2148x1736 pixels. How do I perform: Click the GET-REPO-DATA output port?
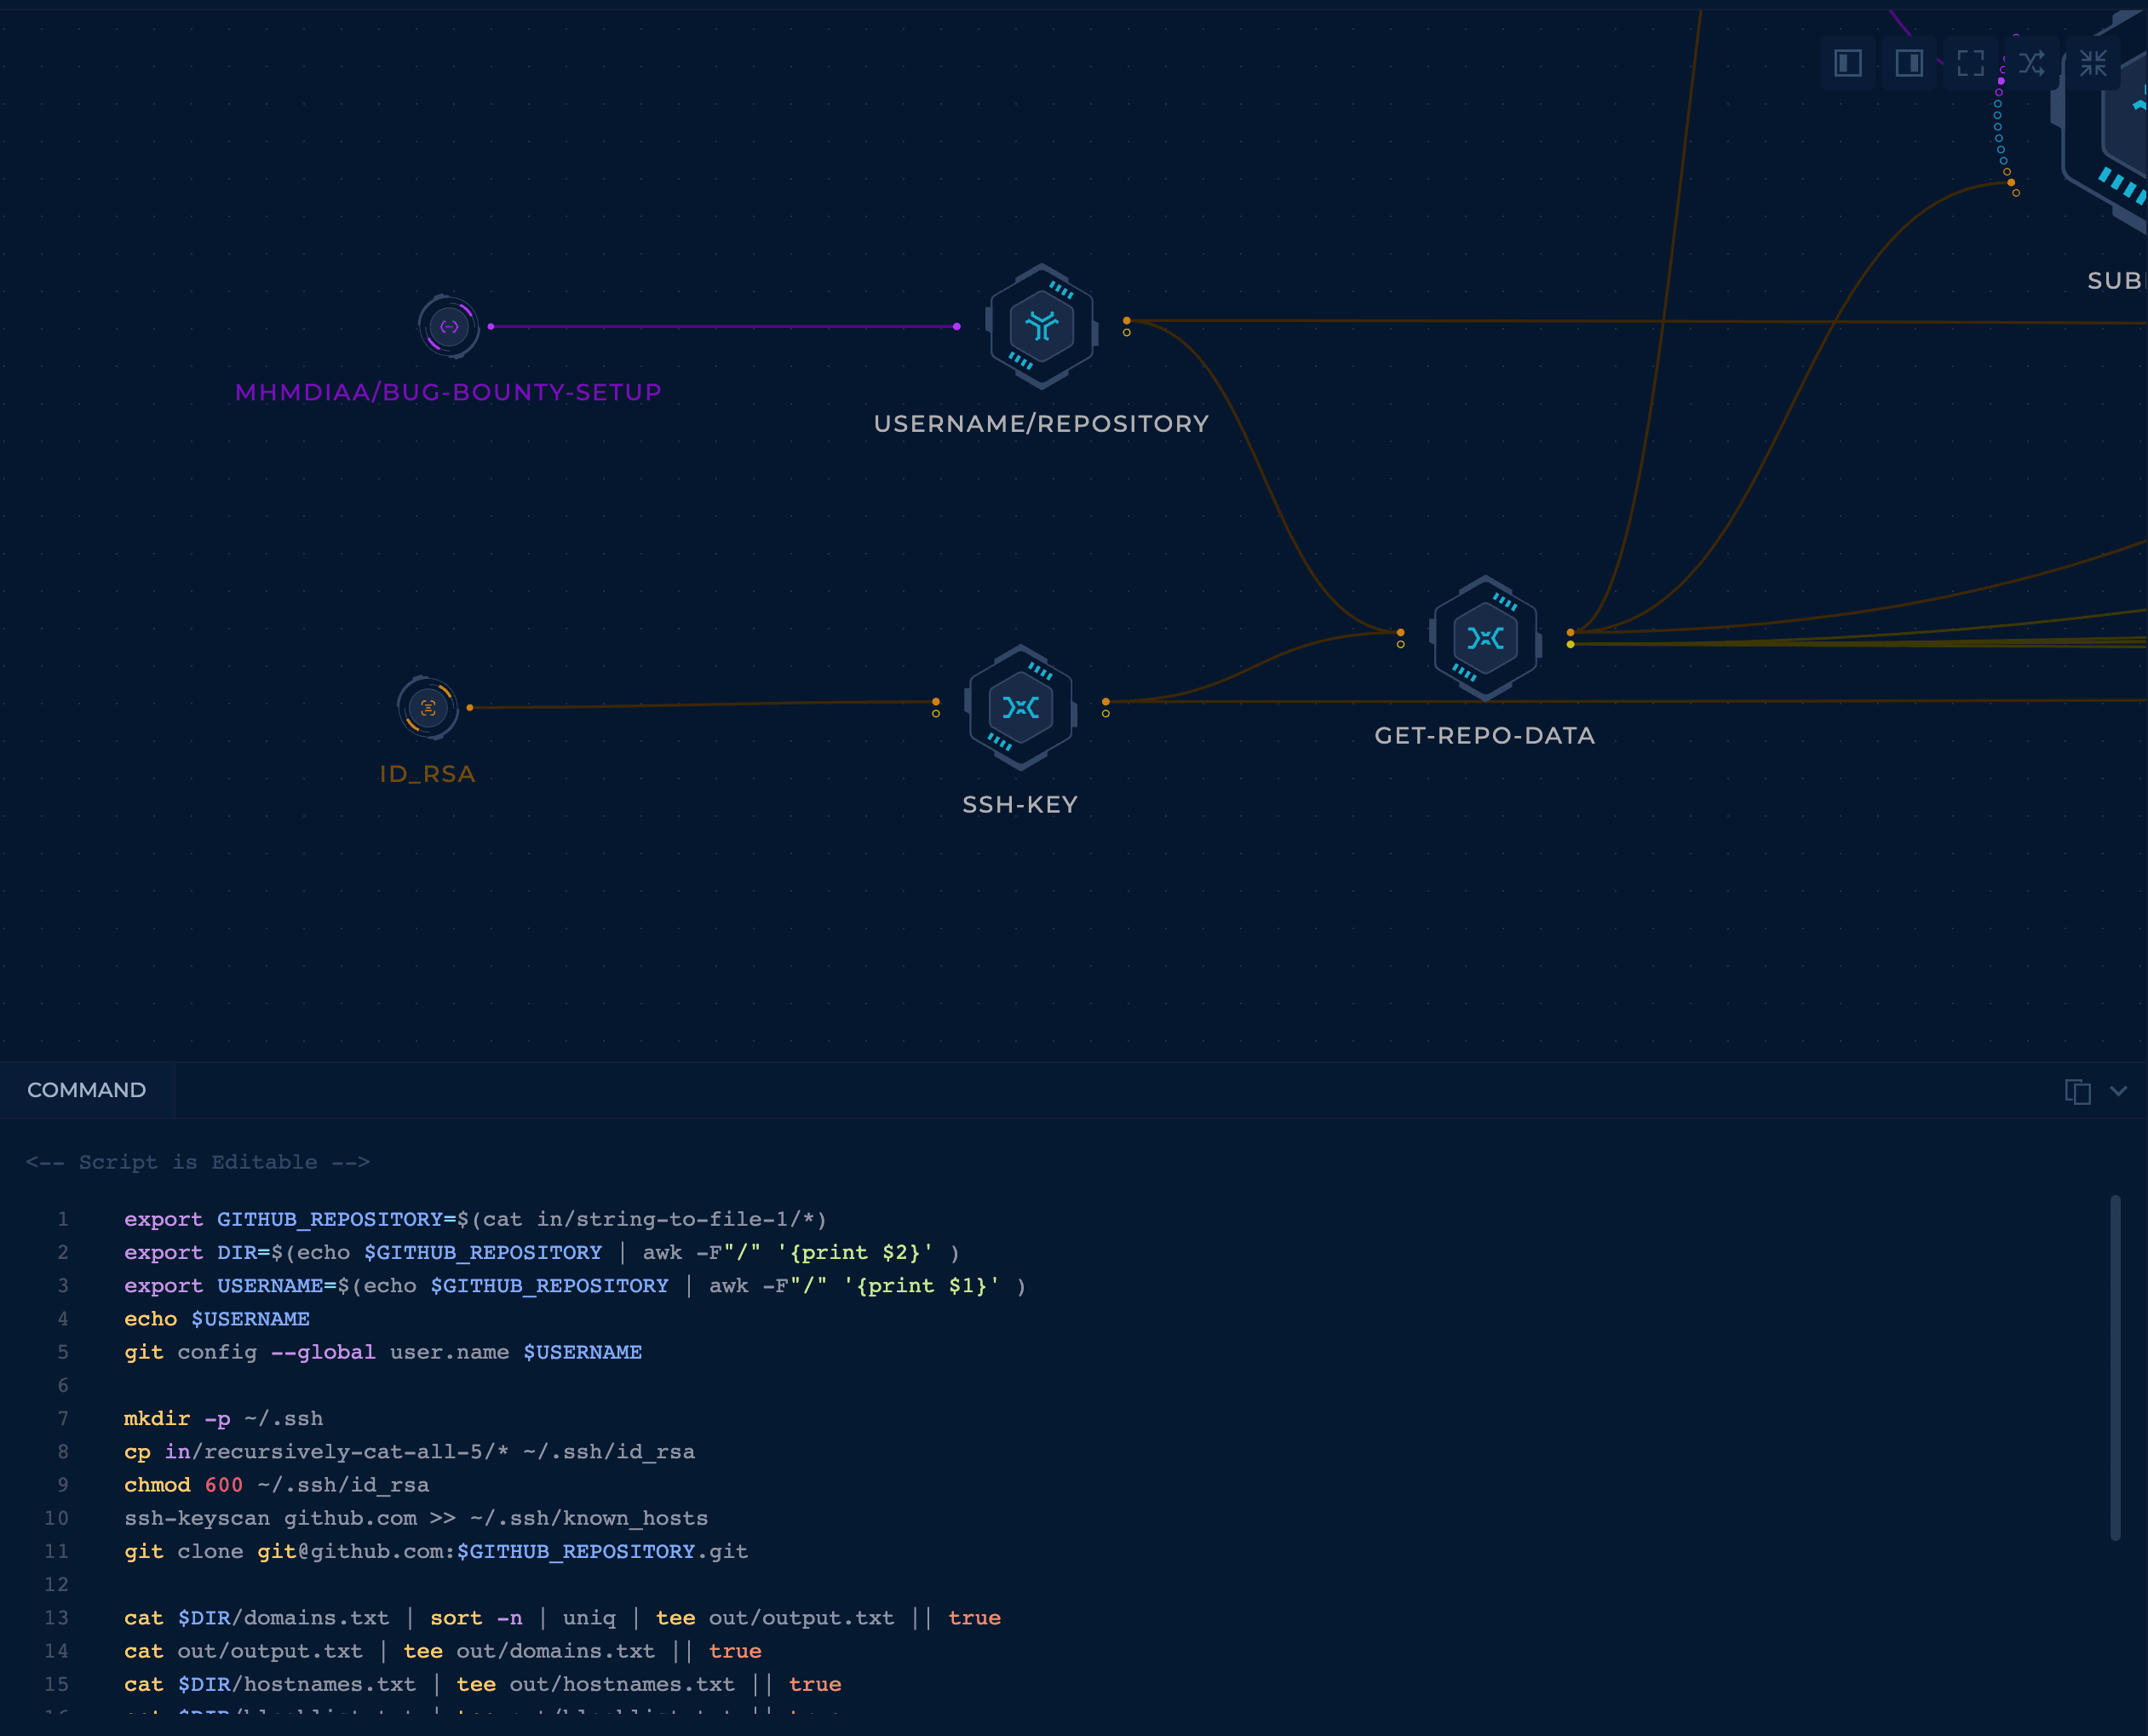[1570, 633]
